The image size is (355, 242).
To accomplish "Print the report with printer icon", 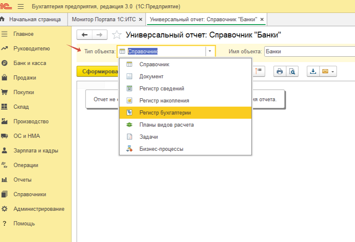I will tap(280, 71).
